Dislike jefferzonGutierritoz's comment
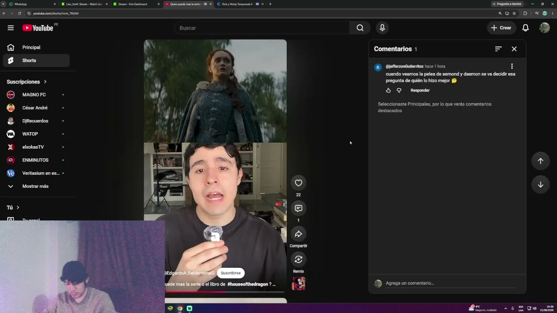Viewport: 557px width, 313px height. (x=399, y=90)
